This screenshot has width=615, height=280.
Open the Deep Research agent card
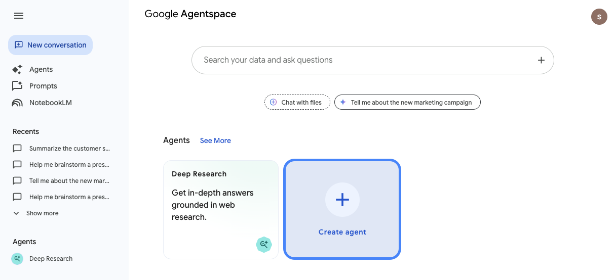click(221, 210)
